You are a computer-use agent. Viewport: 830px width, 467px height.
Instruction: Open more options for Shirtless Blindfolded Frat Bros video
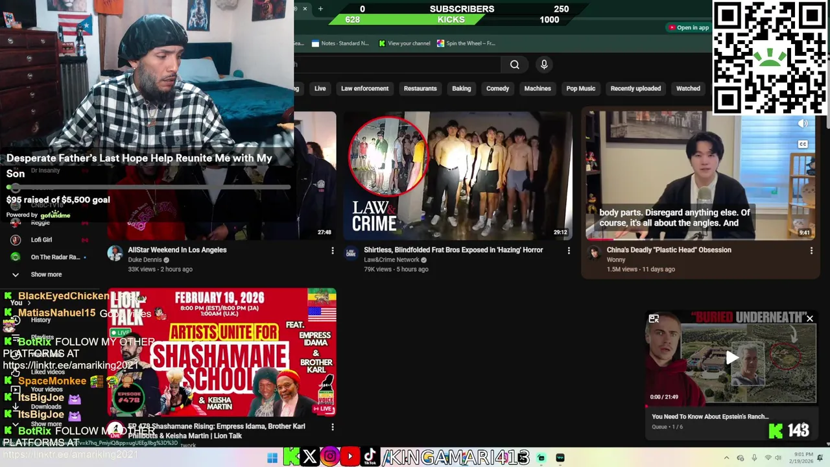point(569,250)
